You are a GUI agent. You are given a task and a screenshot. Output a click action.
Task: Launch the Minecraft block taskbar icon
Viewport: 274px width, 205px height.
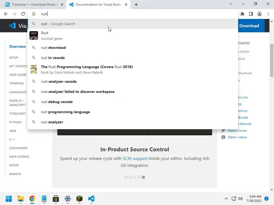(79, 199)
